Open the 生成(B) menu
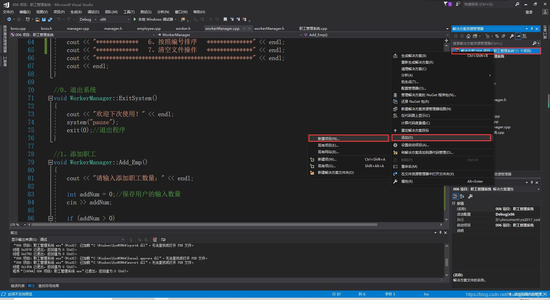 76,12
